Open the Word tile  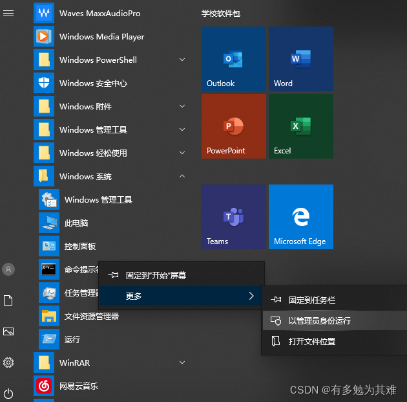coord(301,59)
